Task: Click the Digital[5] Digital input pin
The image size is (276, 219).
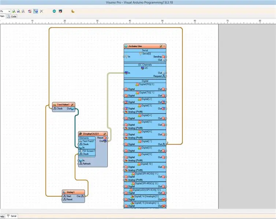Action: [124, 125]
